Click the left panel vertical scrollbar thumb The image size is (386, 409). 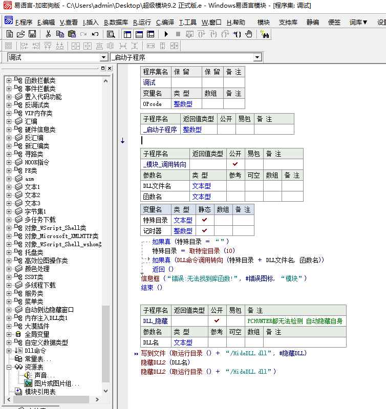tap(105, 343)
